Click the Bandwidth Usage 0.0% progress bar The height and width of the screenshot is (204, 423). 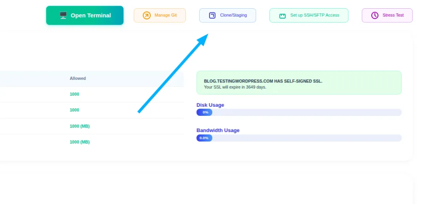pyautogui.click(x=299, y=138)
